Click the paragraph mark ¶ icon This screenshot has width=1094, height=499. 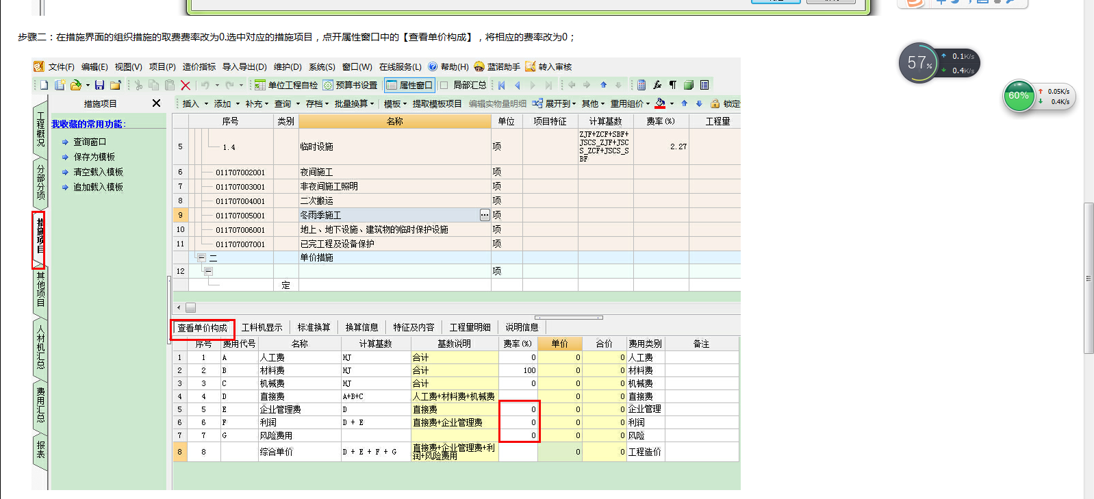tap(673, 85)
